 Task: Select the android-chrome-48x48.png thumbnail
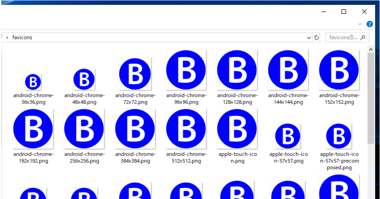(84, 79)
